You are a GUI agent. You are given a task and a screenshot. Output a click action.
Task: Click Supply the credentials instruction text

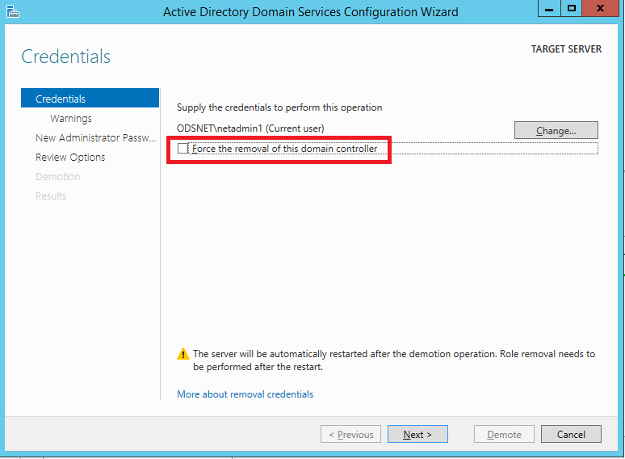click(279, 107)
